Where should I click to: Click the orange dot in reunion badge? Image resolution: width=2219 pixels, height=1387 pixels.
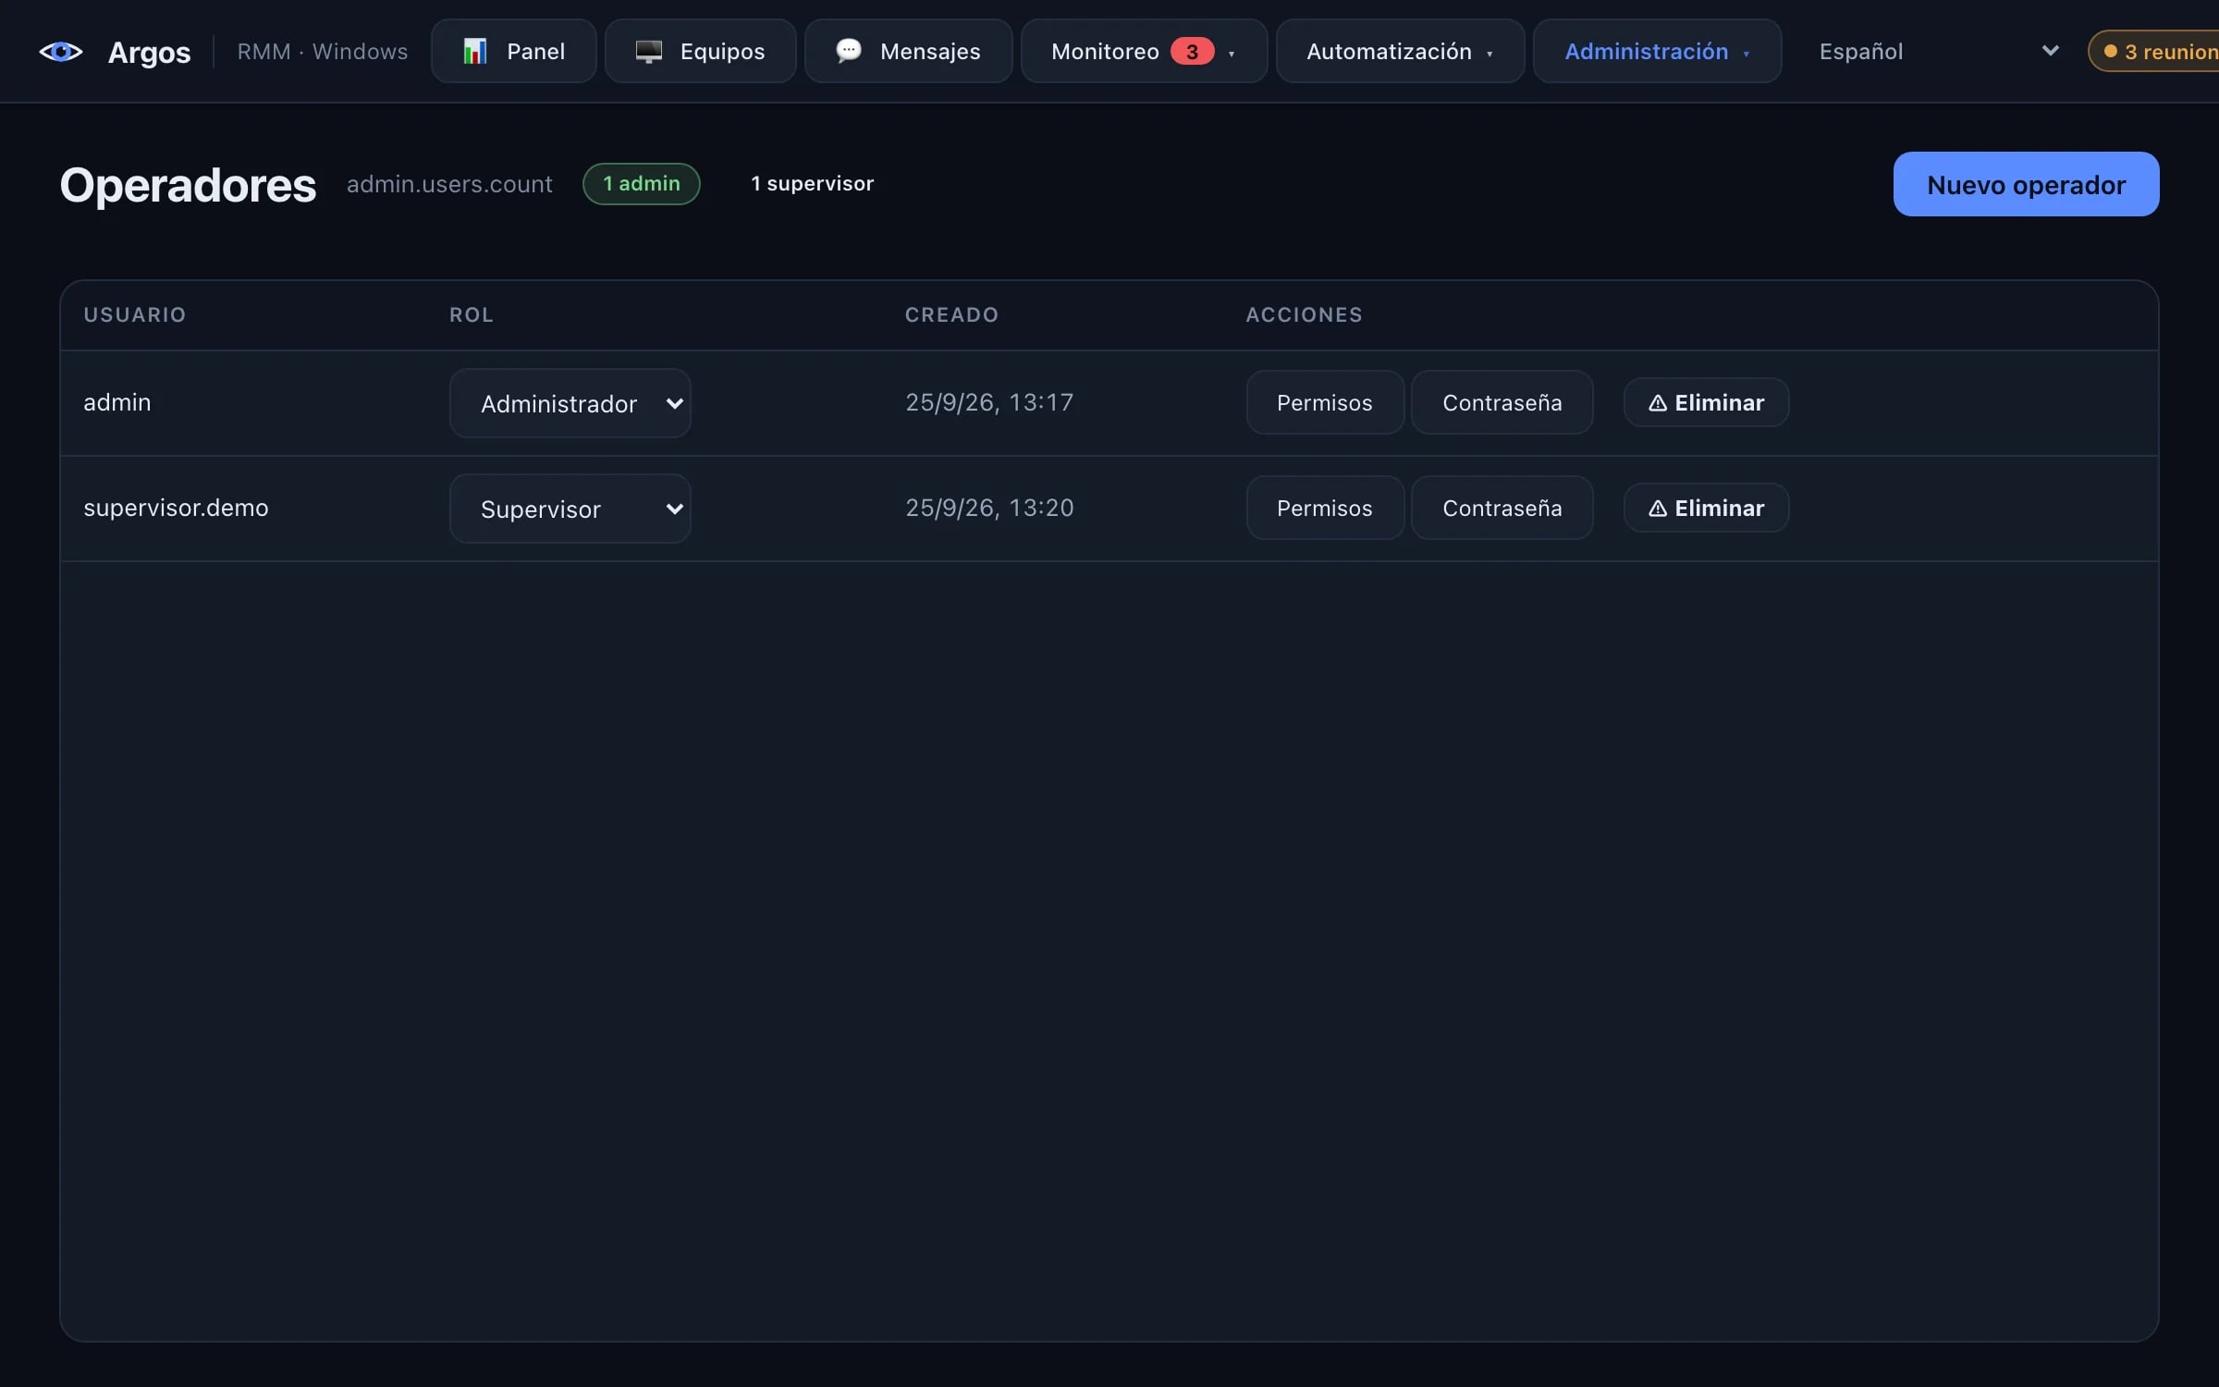tap(2111, 52)
